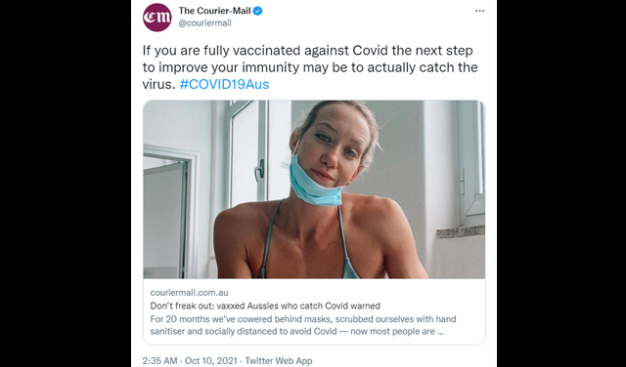
Task: Click the blue surgical mask in photo
Action: pos(315,181)
